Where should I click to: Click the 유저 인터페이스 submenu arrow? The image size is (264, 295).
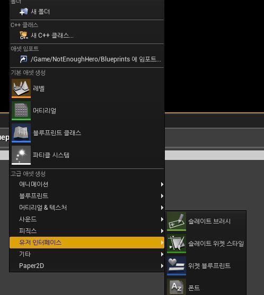click(162, 243)
